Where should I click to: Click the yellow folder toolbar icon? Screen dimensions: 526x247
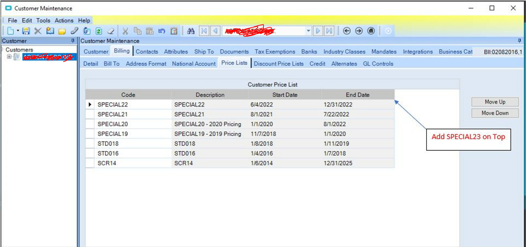pos(62,31)
